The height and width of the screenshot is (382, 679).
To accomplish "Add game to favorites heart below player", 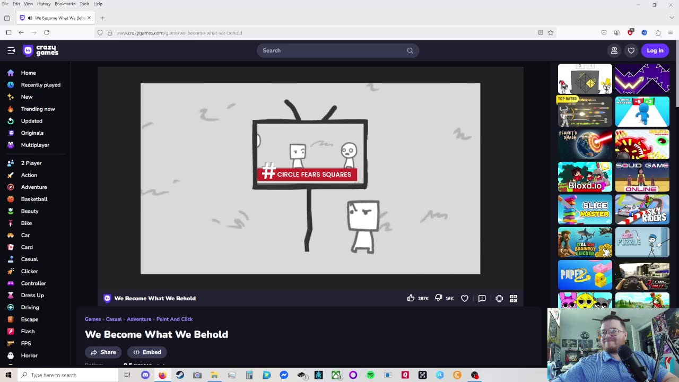I will (465, 298).
